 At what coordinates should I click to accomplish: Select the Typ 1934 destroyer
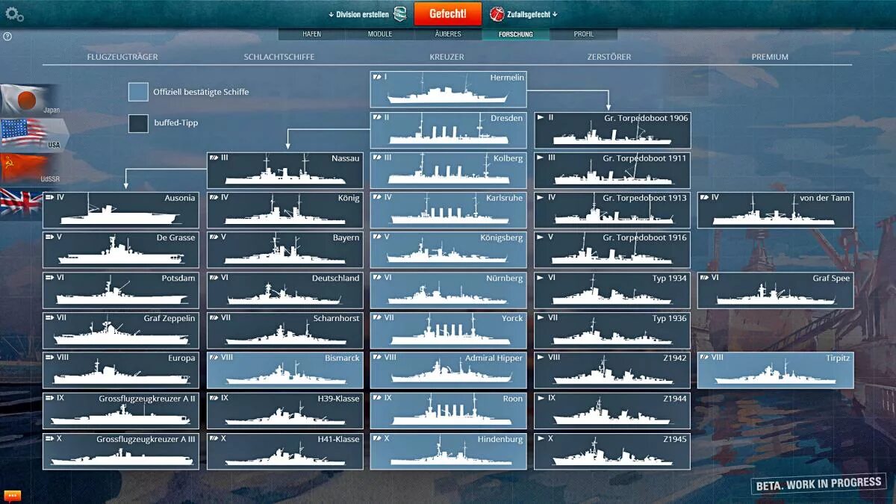[x=612, y=290]
